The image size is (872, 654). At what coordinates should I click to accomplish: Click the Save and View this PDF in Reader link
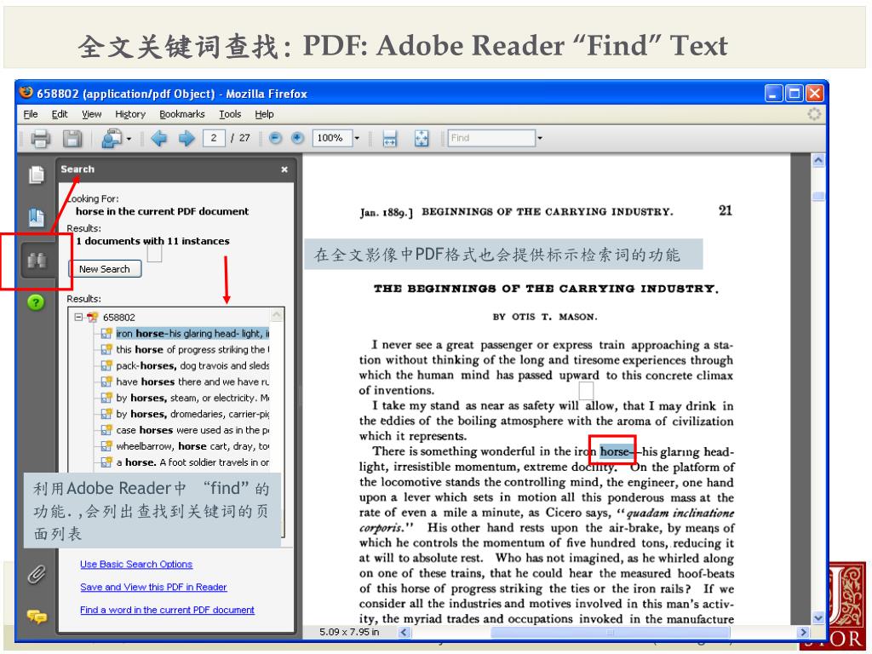[153, 588]
